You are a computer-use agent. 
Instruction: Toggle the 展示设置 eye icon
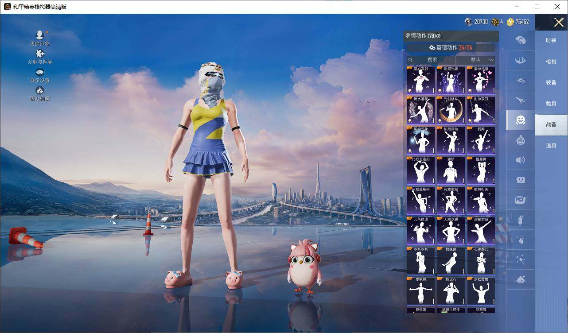click(40, 72)
